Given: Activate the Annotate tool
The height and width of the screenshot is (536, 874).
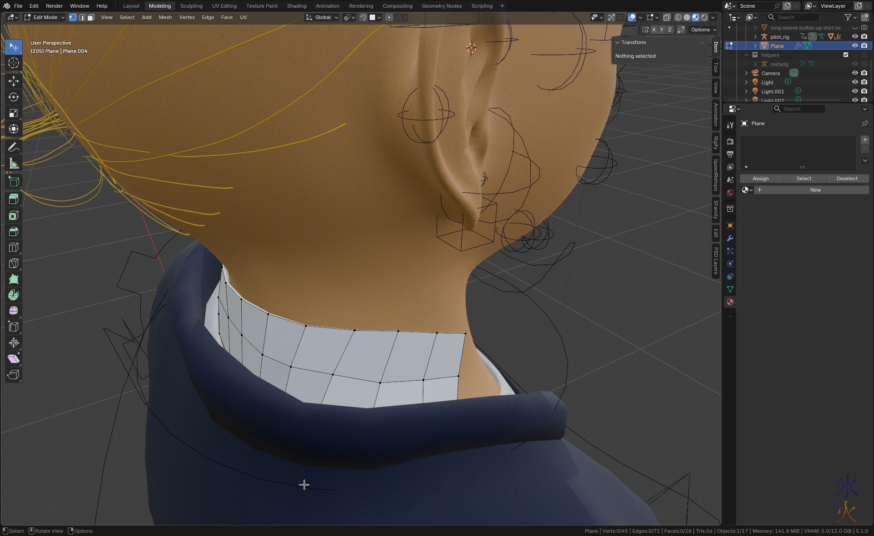Looking at the screenshot, I should (14, 148).
